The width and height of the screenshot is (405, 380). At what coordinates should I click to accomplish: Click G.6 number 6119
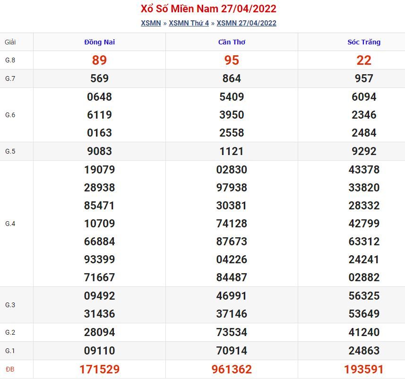(x=99, y=115)
